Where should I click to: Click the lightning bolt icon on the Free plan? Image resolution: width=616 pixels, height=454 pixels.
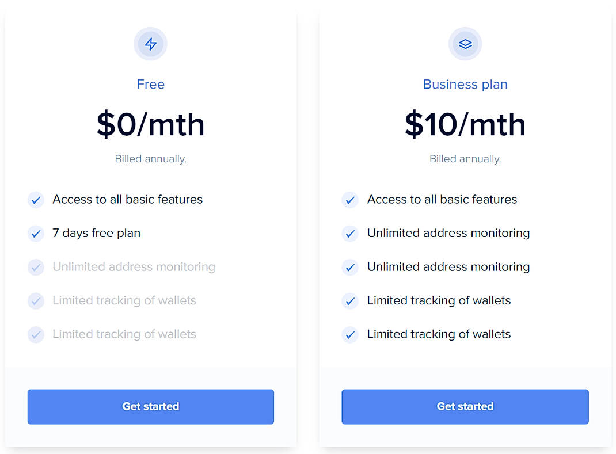pyautogui.click(x=150, y=44)
